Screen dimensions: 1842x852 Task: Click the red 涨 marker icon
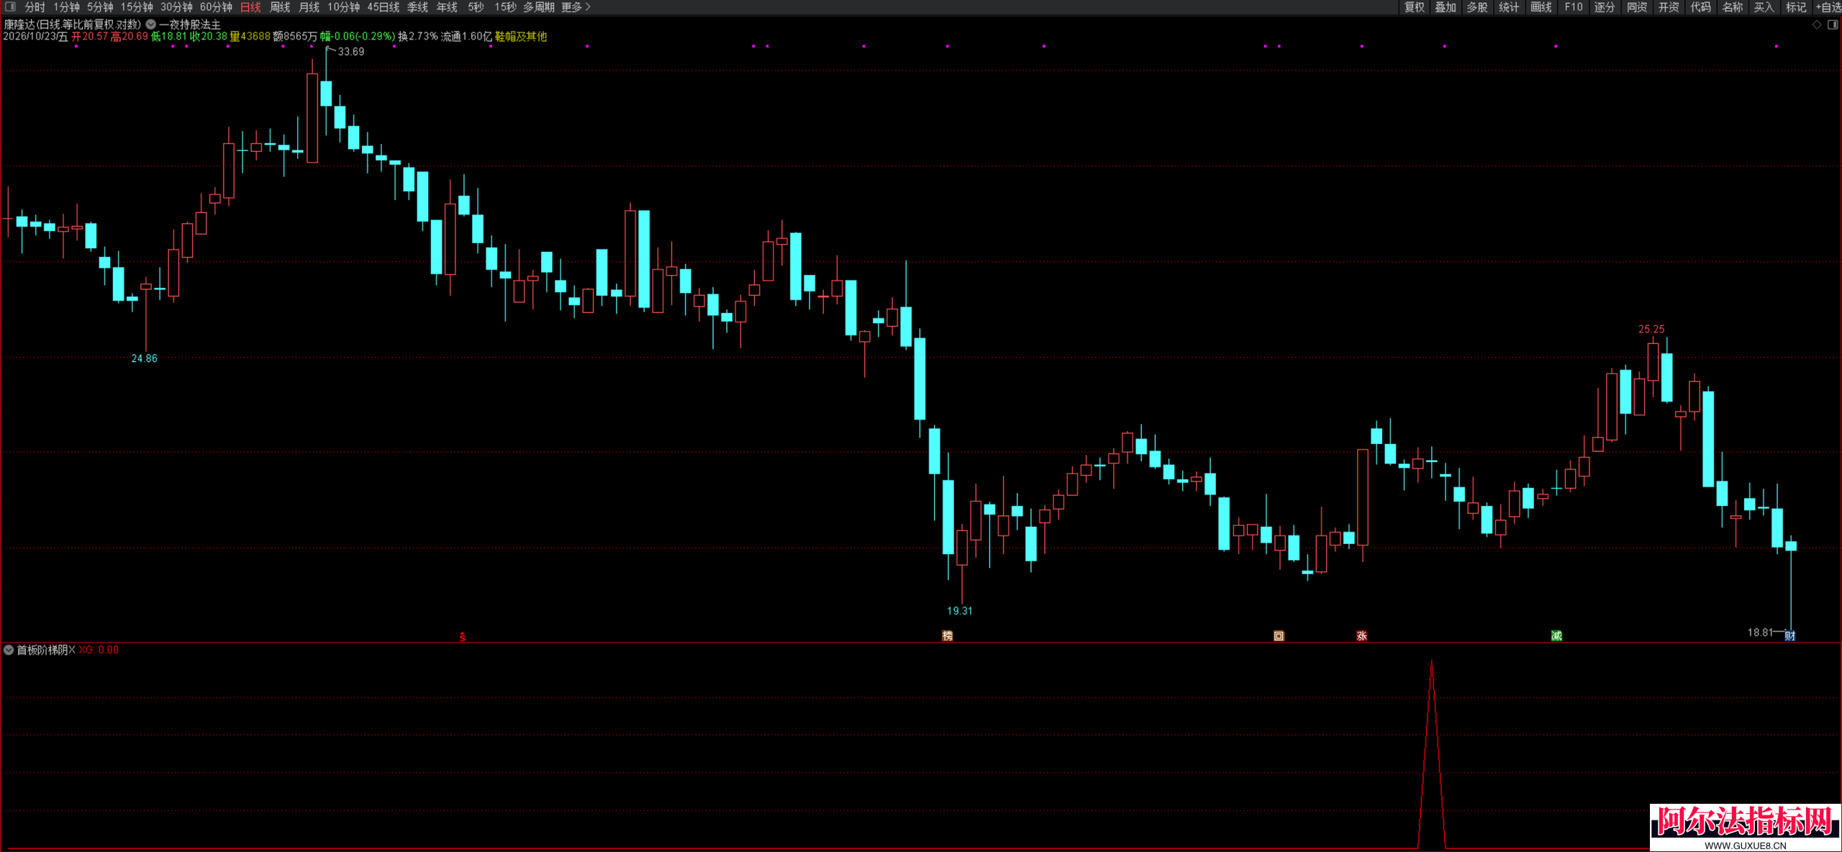1361,635
